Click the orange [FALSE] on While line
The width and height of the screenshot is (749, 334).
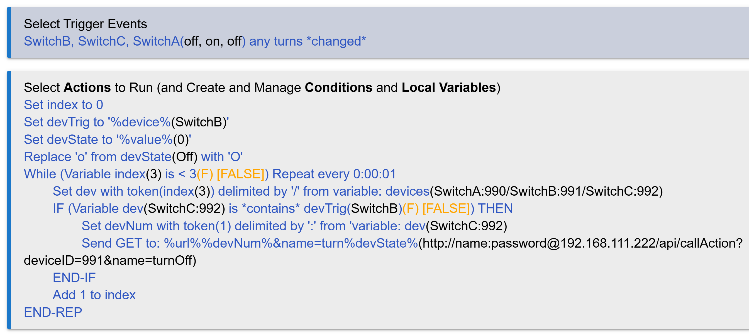point(241,174)
